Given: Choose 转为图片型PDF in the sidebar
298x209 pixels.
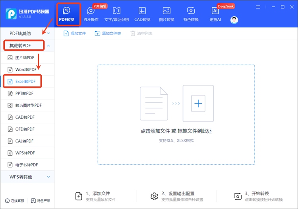Looking at the screenshot, I should coord(27,105).
